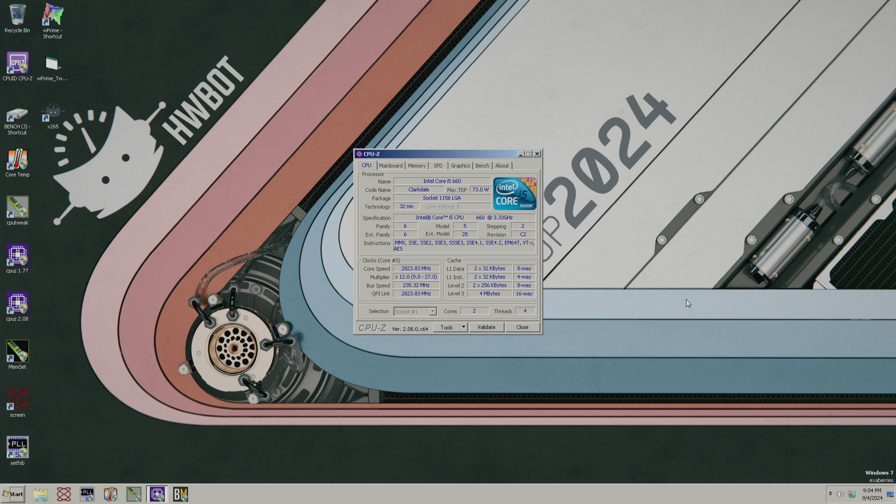Screen dimensions: 896x504
Task: Open the wPrime shortcut desktop icon
Action: [x=53, y=21]
